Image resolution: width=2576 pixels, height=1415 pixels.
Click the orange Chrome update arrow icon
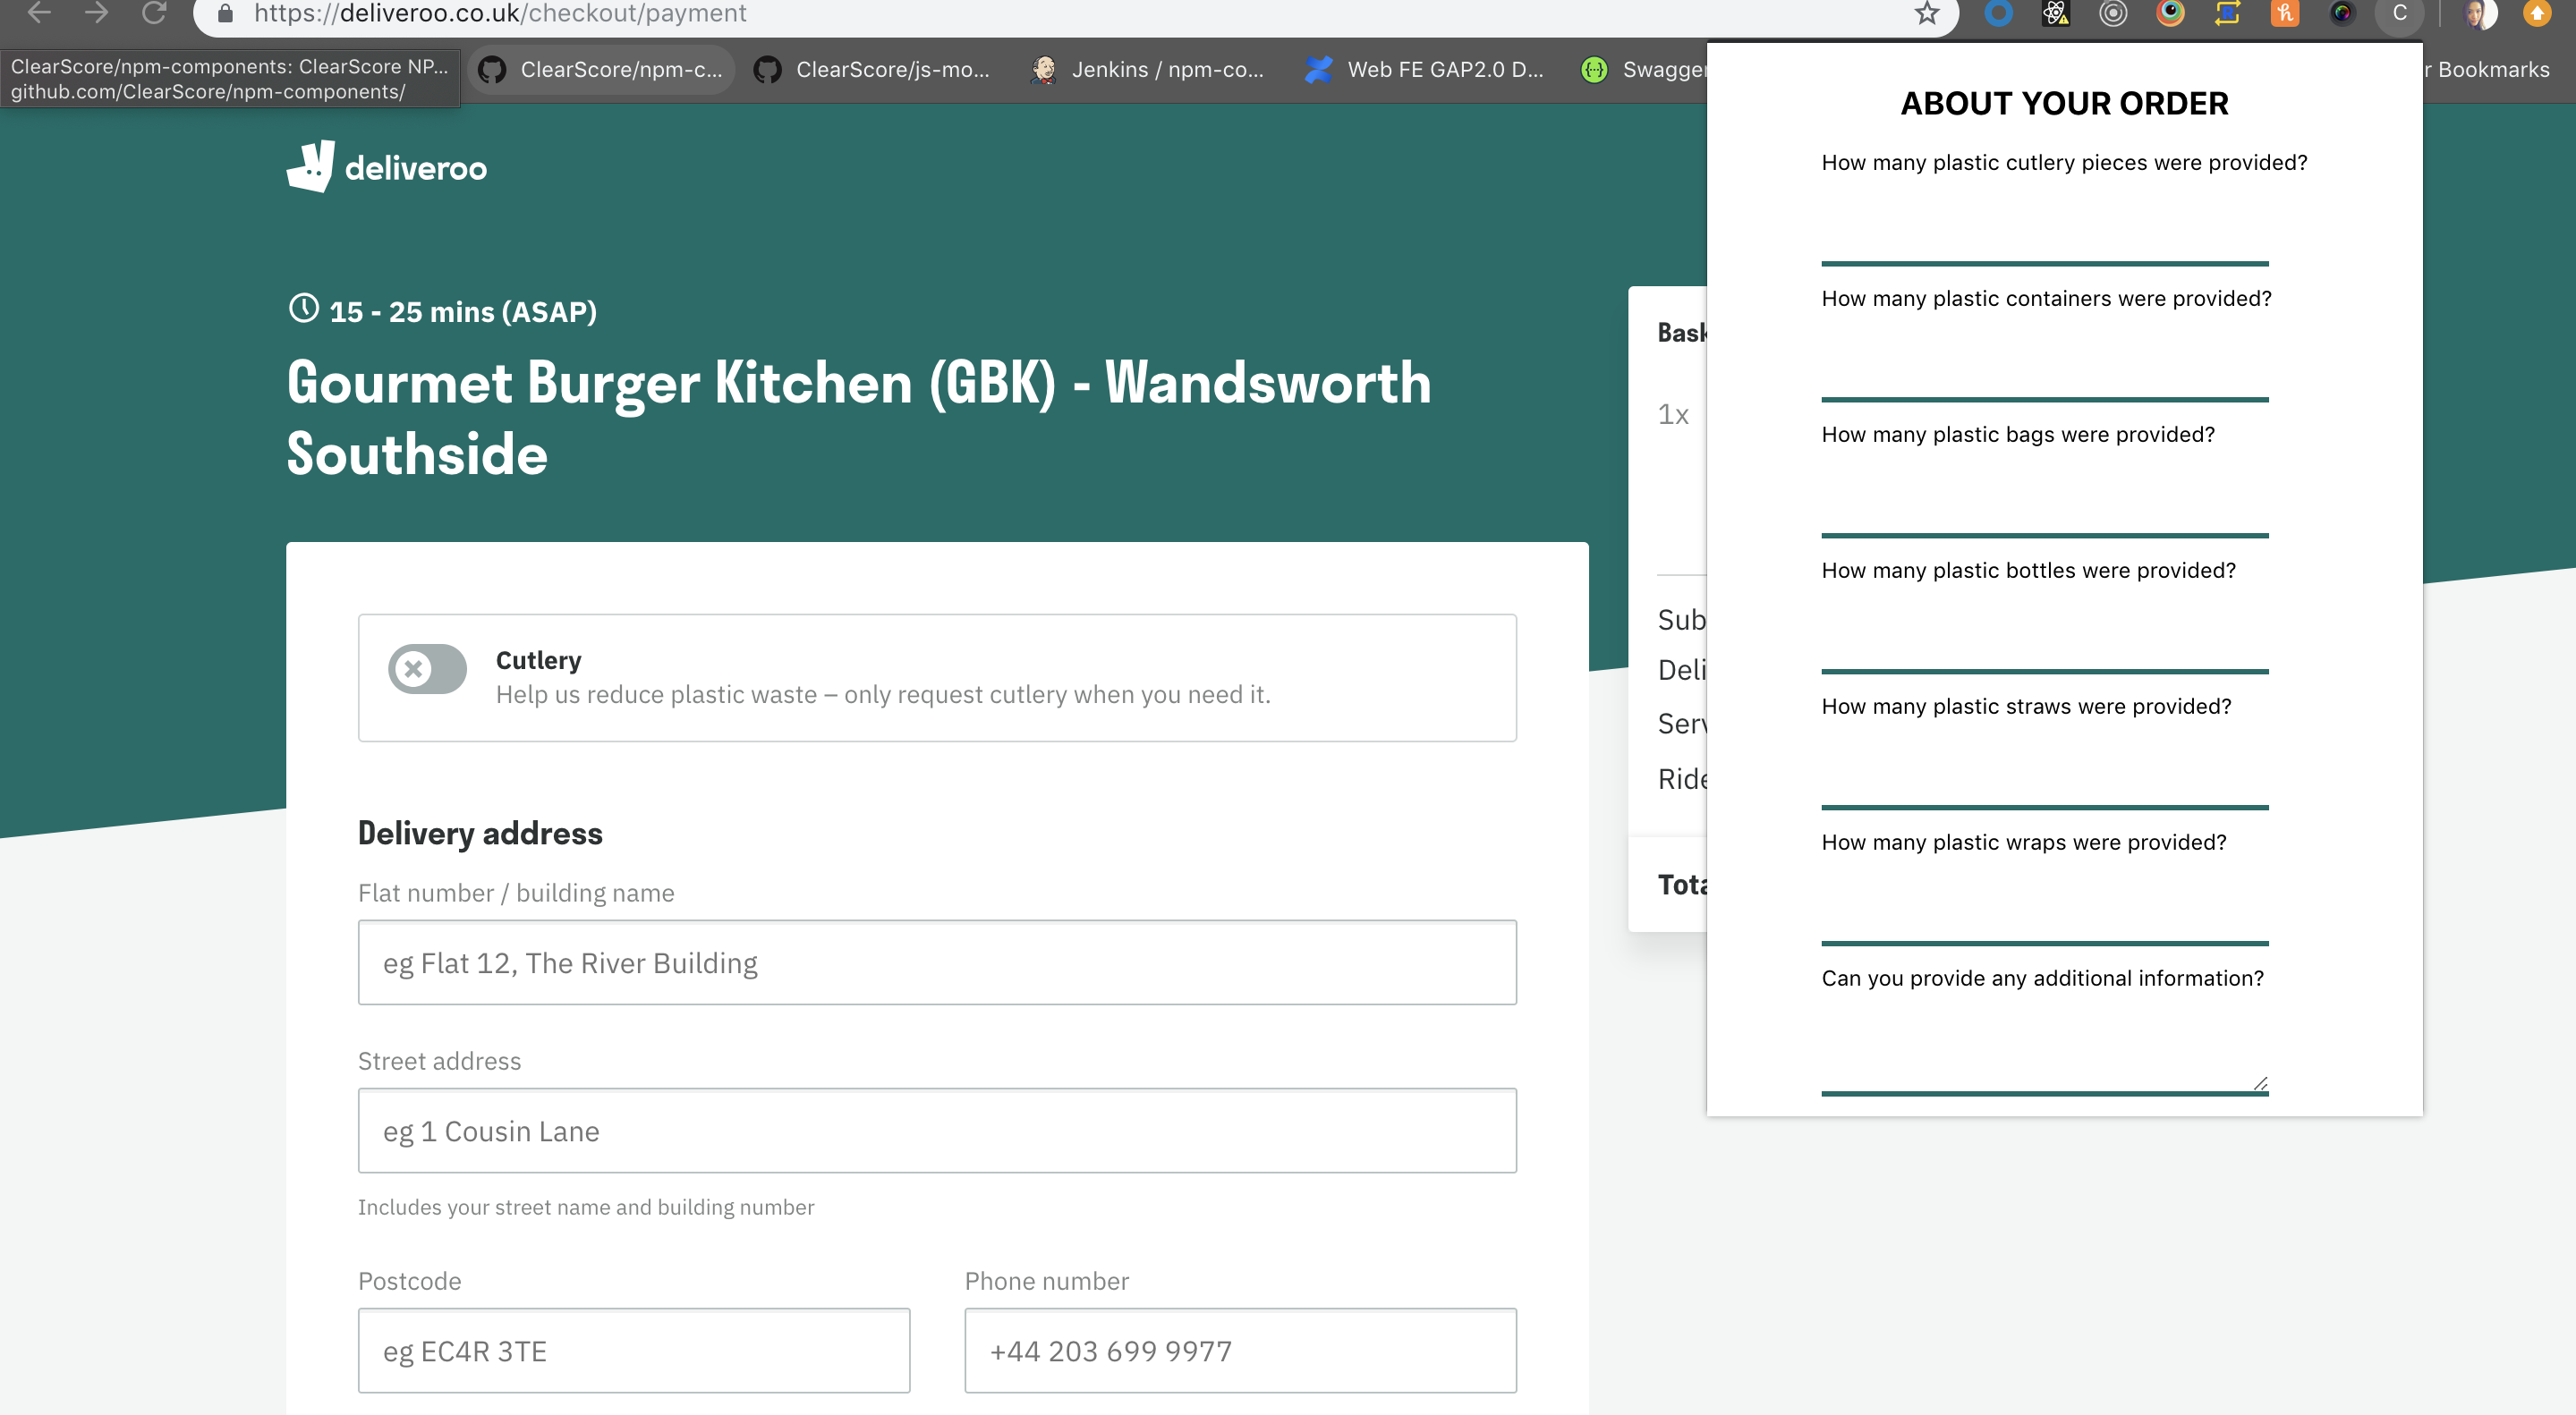(x=2536, y=14)
